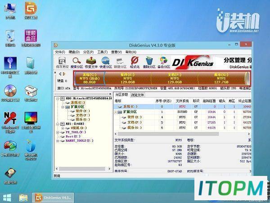Select 软件(E:) in the left tree
This screenshot has width=270, height=203.
click(x=83, y=111)
